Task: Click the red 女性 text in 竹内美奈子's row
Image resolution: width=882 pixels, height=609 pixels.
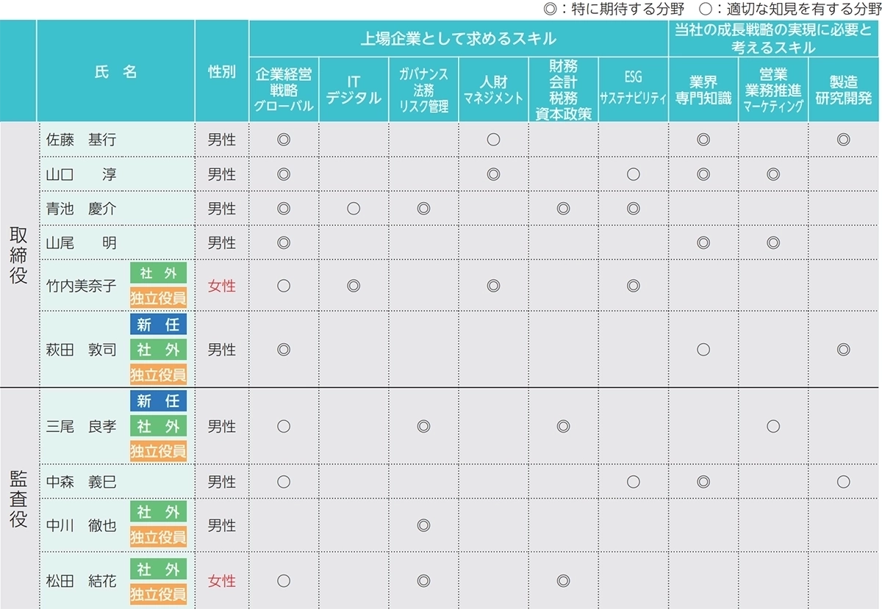Action: point(221,286)
